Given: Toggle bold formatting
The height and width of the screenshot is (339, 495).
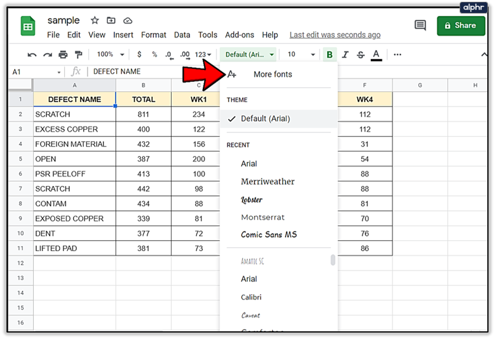Looking at the screenshot, I should tap(329, 55).
